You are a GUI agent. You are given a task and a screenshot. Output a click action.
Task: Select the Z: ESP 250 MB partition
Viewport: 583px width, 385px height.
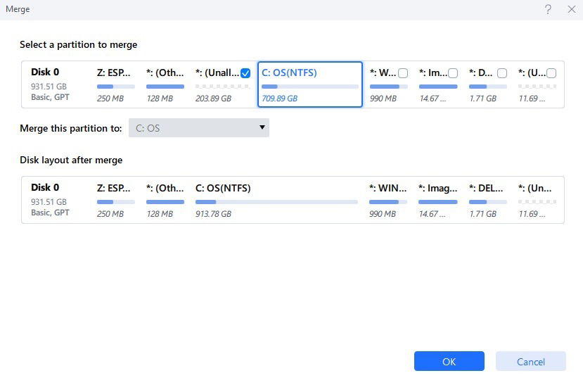pos(115,84)
